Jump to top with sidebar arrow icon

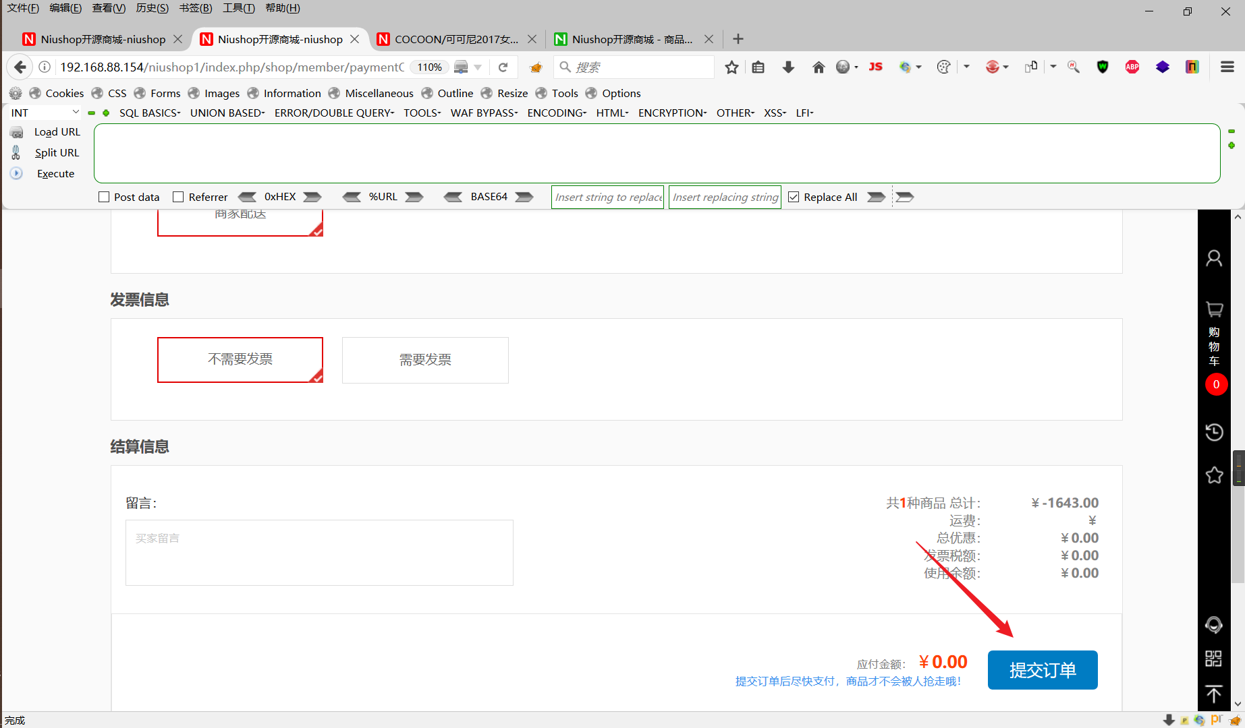1214,694
